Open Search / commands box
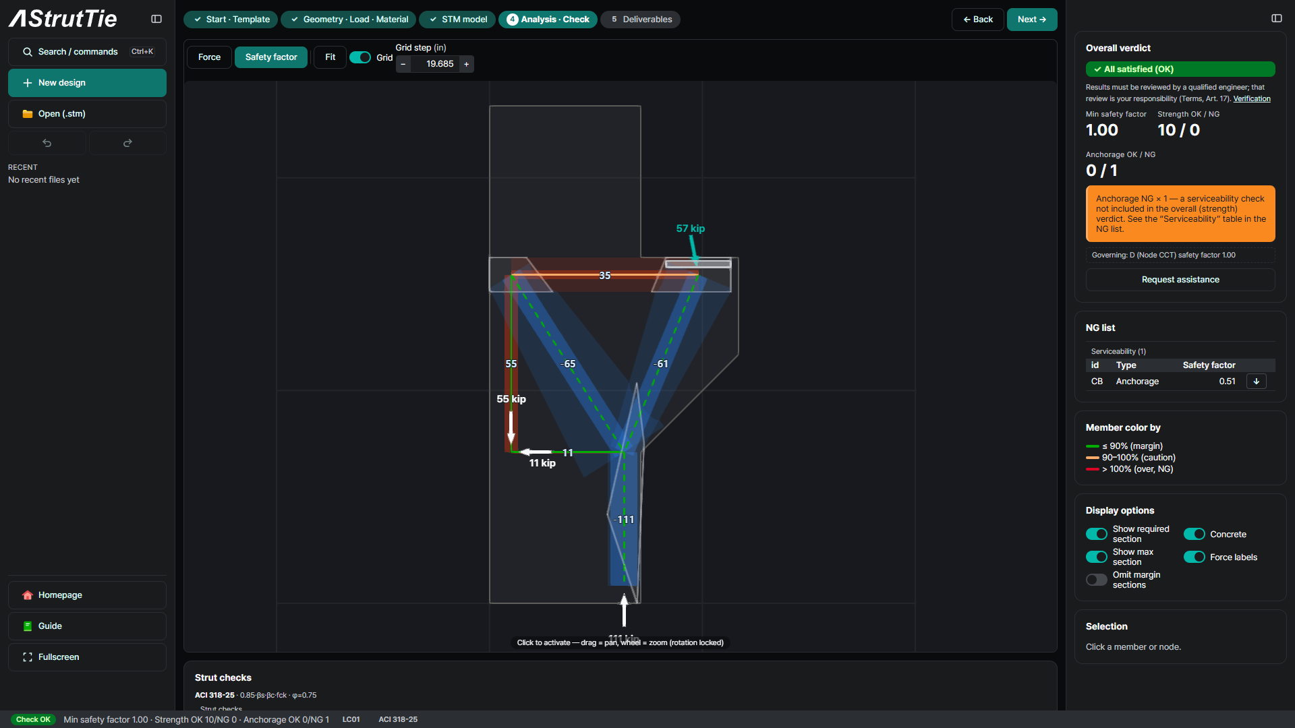 click(87, 52)
